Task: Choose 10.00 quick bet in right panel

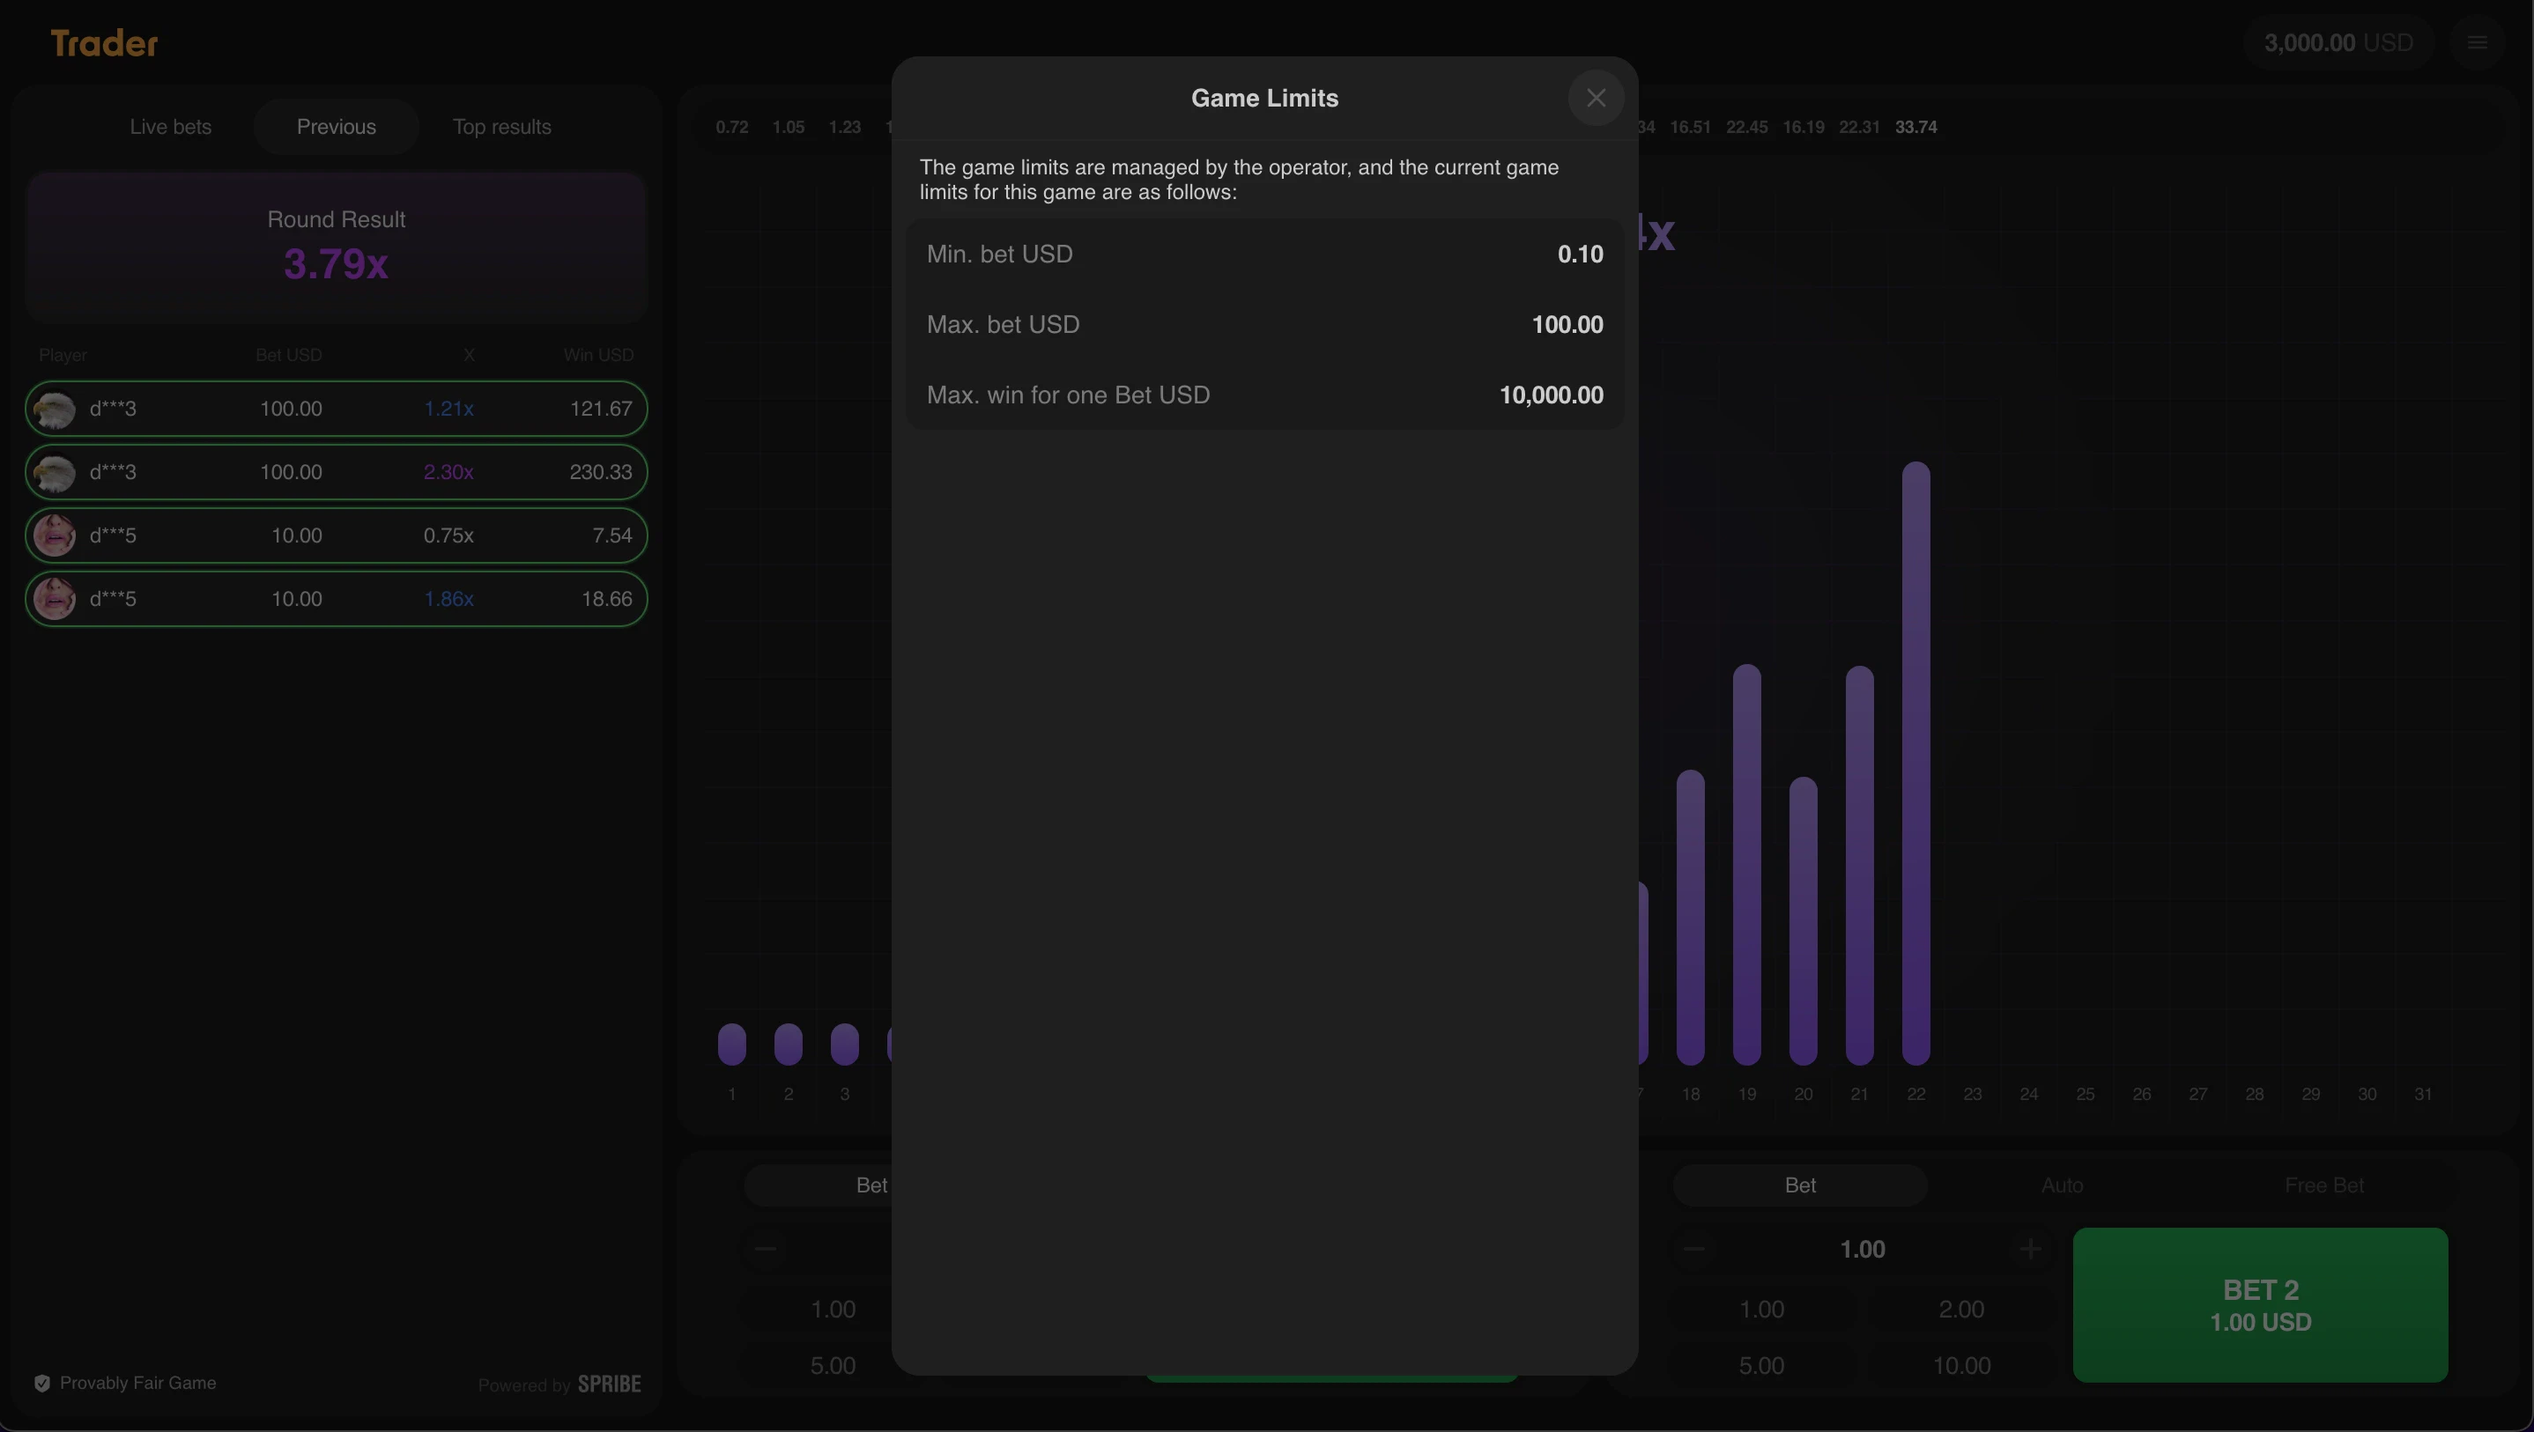Action: pyautogui.click(x=1960, y=1365)
